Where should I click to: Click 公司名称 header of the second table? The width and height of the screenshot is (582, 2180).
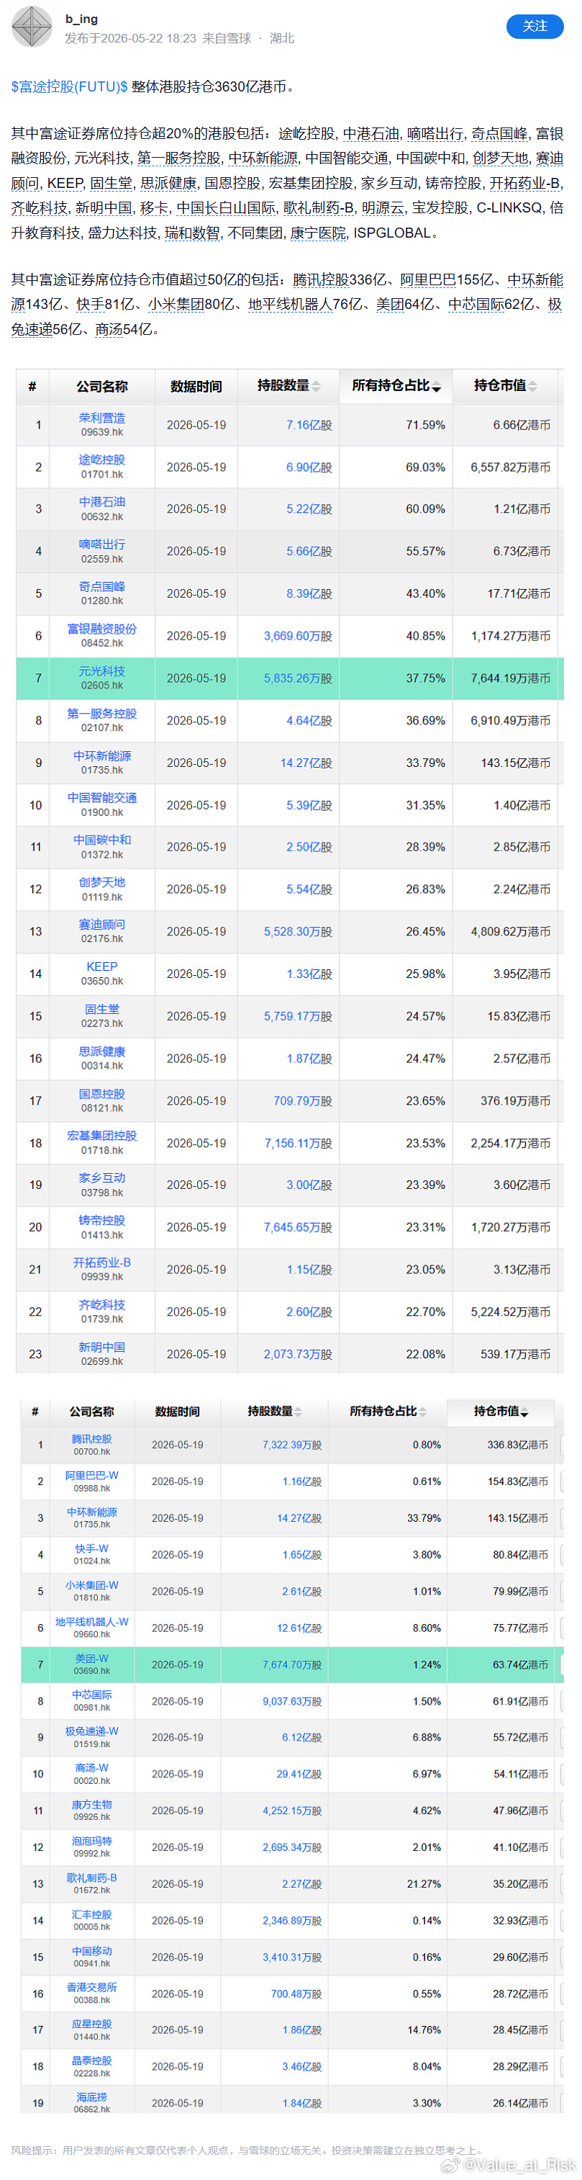pos(91,1412)
